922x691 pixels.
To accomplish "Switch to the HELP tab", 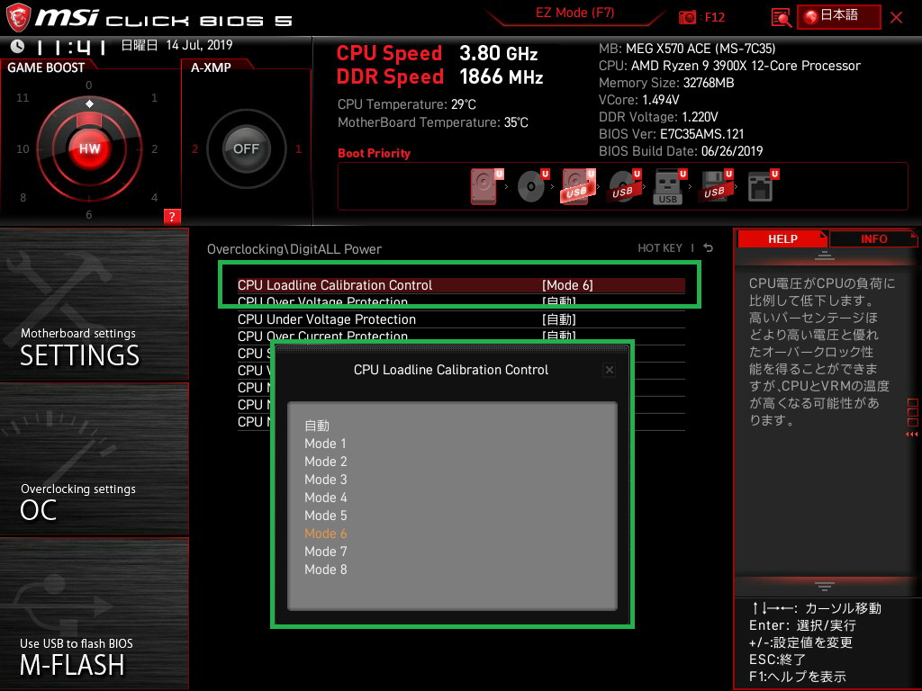I will pos(782,238).
